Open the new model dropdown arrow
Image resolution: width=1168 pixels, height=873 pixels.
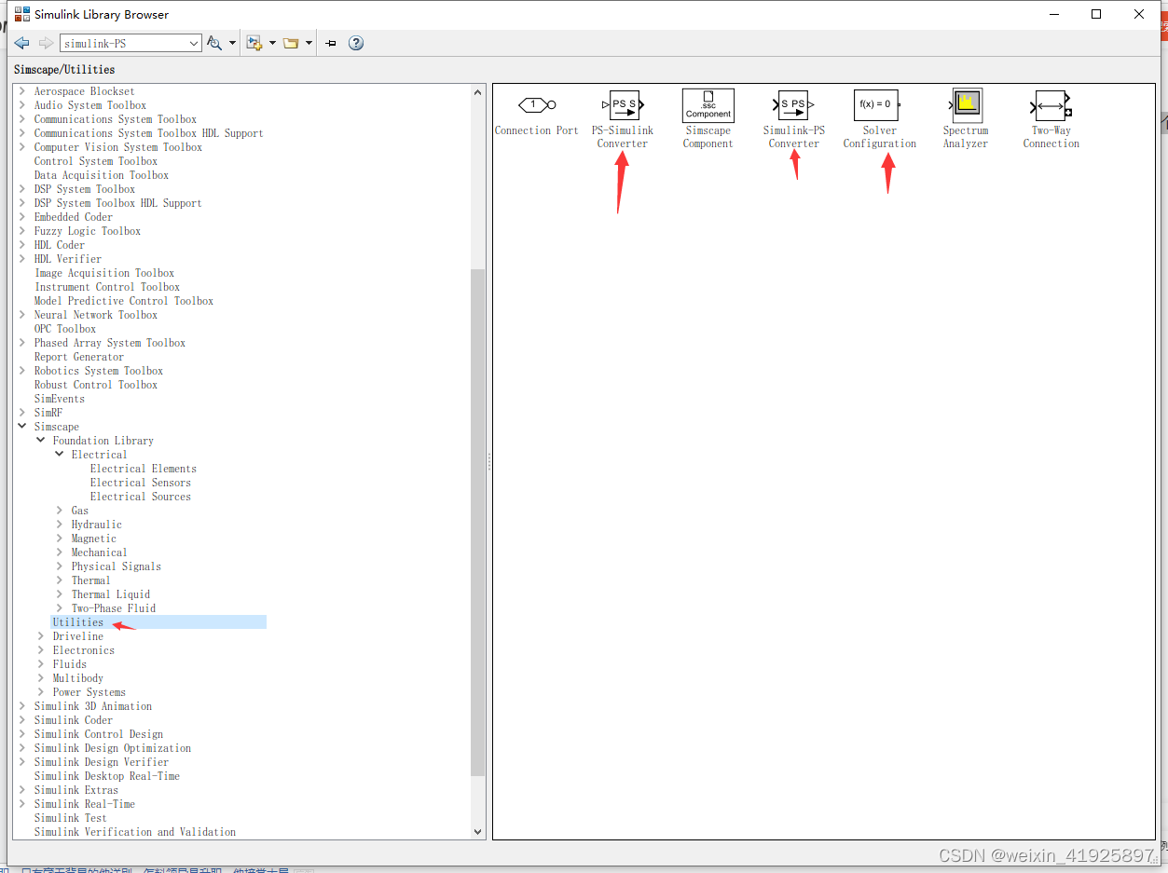pyautogui.click(x=272, y=43)
